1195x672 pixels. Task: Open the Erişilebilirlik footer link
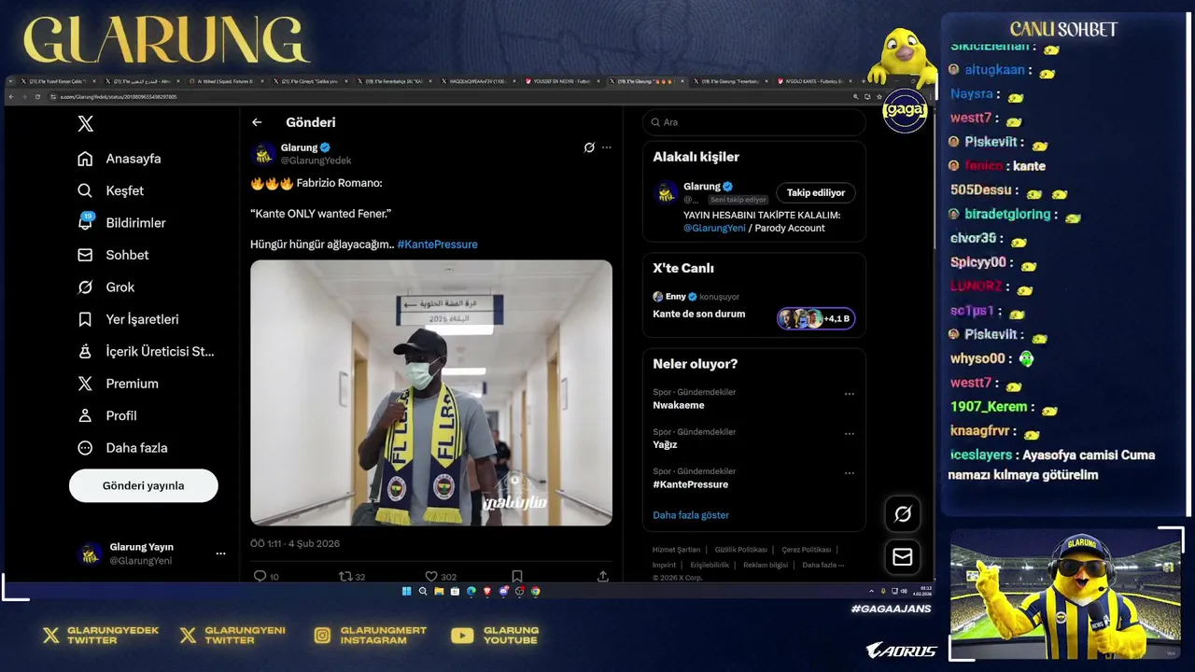710,565
